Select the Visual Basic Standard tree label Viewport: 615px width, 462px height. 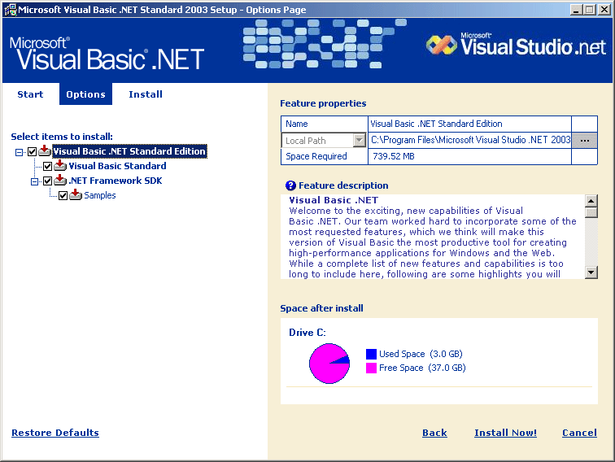[x=117, y=166]
